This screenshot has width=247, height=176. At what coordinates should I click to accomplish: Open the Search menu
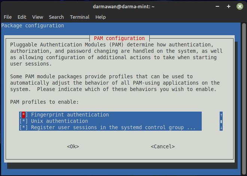57,17
